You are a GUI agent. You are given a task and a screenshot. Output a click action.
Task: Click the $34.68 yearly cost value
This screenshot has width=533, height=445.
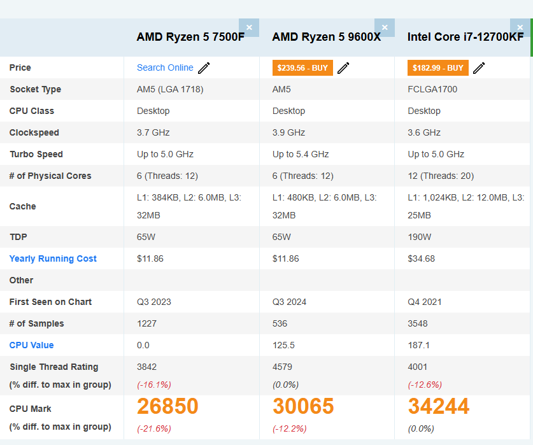click(x=421, y=258)
